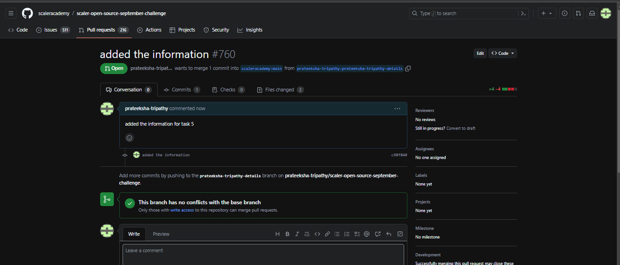Edit the pull request title

480,53
